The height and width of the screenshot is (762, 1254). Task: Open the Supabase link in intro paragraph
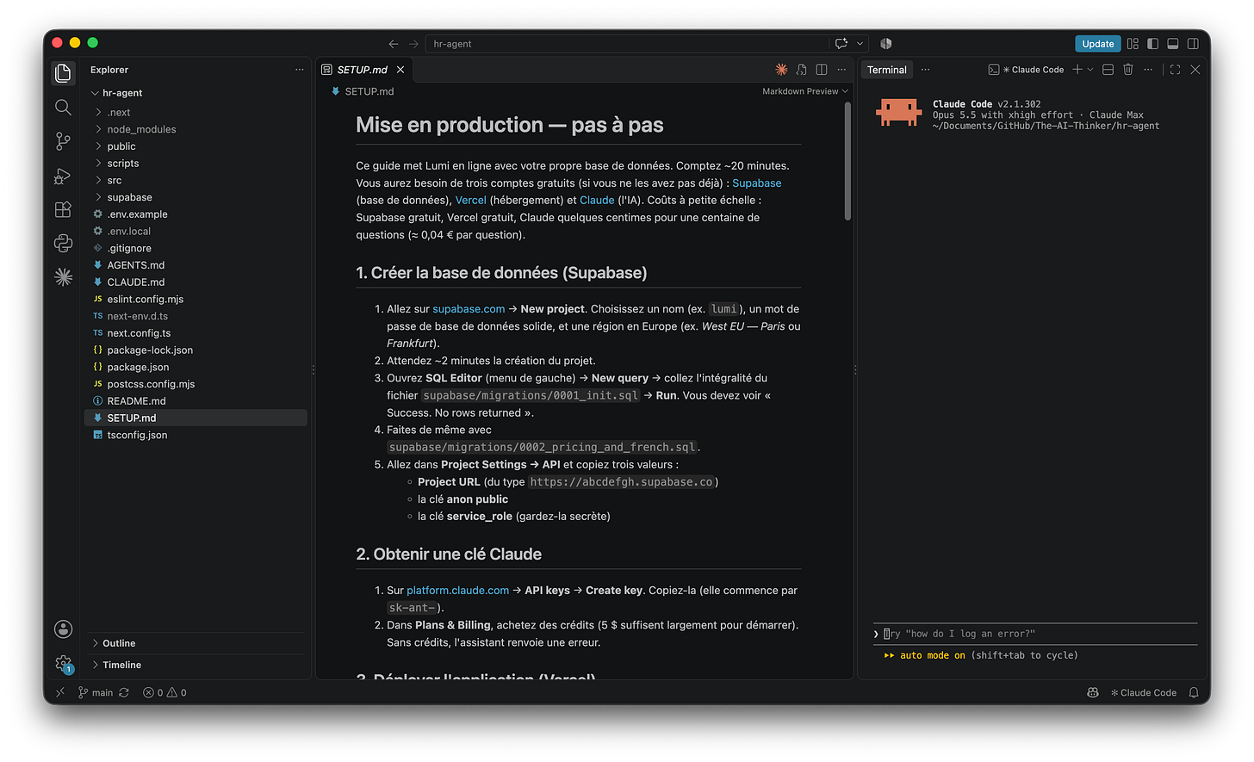click(757, 183)
